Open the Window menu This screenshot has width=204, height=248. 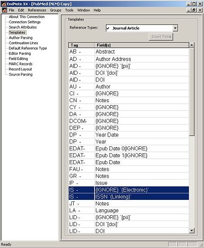[x=84, y=10]
